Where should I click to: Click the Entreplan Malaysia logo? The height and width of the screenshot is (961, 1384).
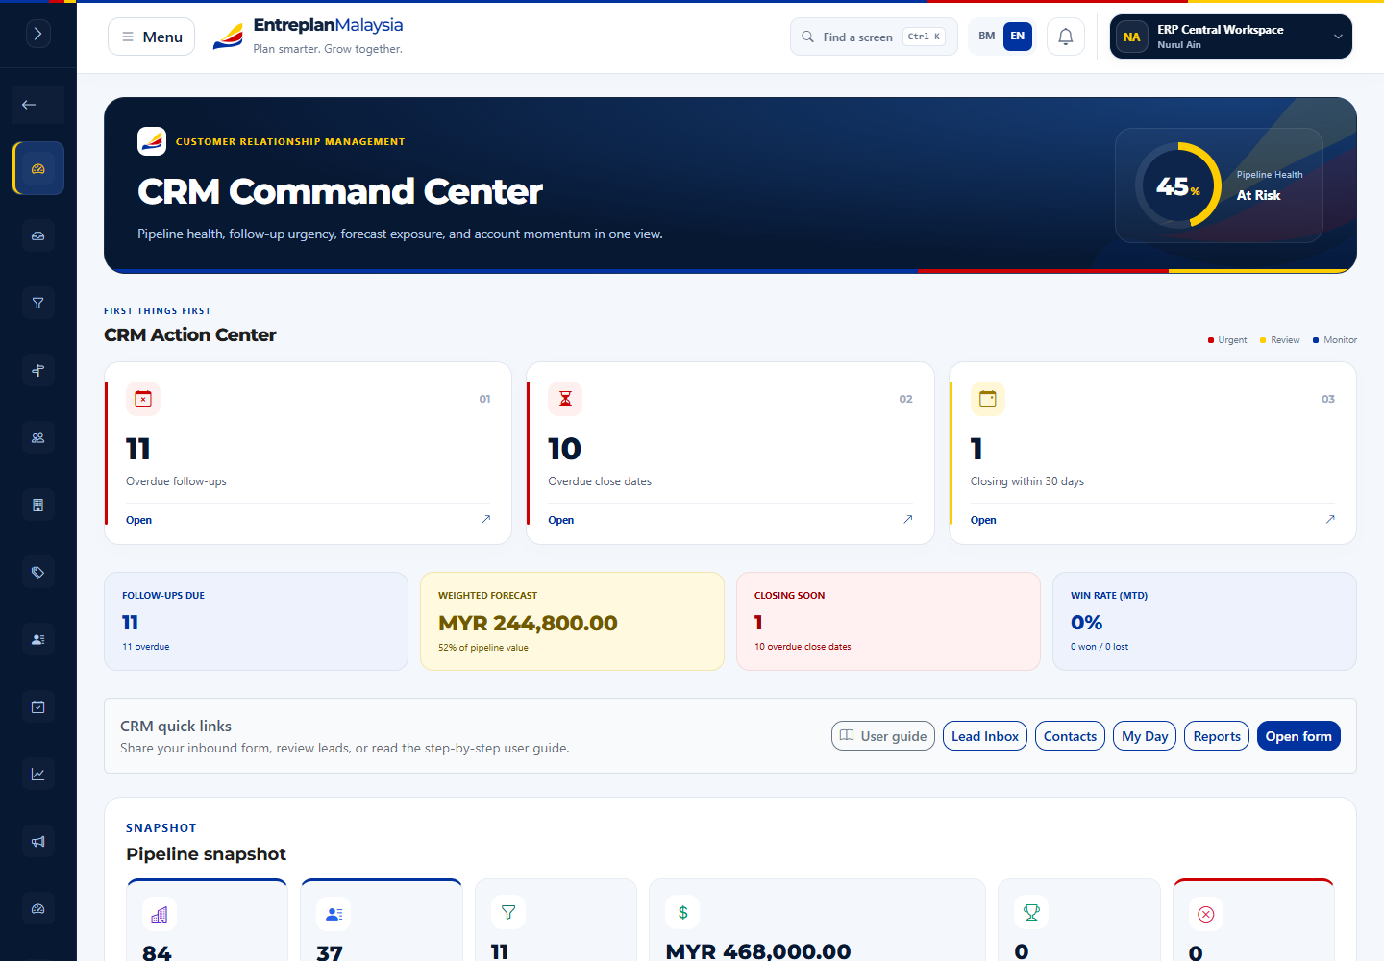tap(308, 37)
